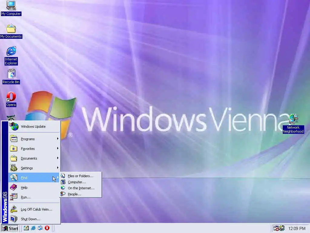Select On the Internet... in the Find submenu
The width and height of the screenshot is (310, 233).
(81, 188)
